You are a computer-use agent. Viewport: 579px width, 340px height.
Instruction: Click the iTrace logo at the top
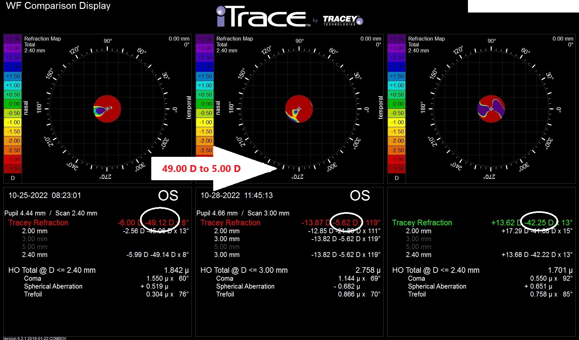coord(263,16)
